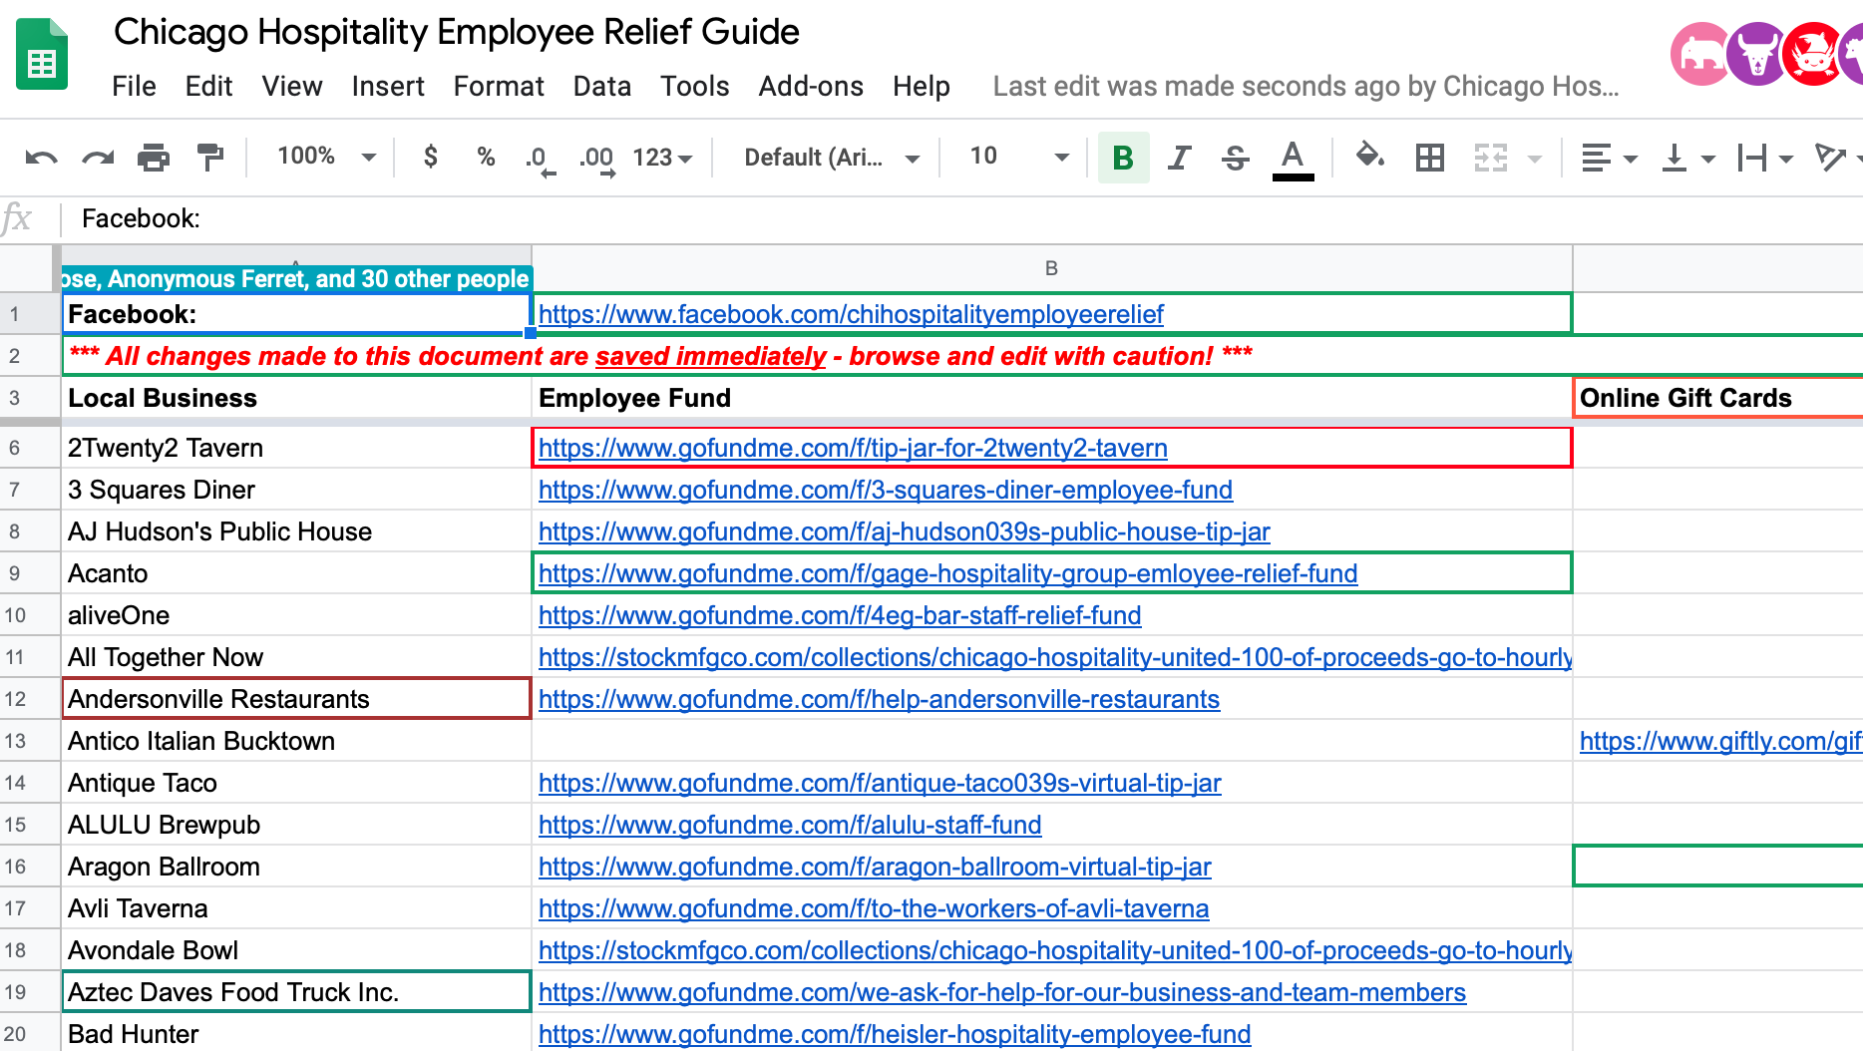The height and width of the screenshot is (1051, 1863).
Task: Select the Online Gift Cards header cell
Action: pyautogui.click(x=1717, y=398)
